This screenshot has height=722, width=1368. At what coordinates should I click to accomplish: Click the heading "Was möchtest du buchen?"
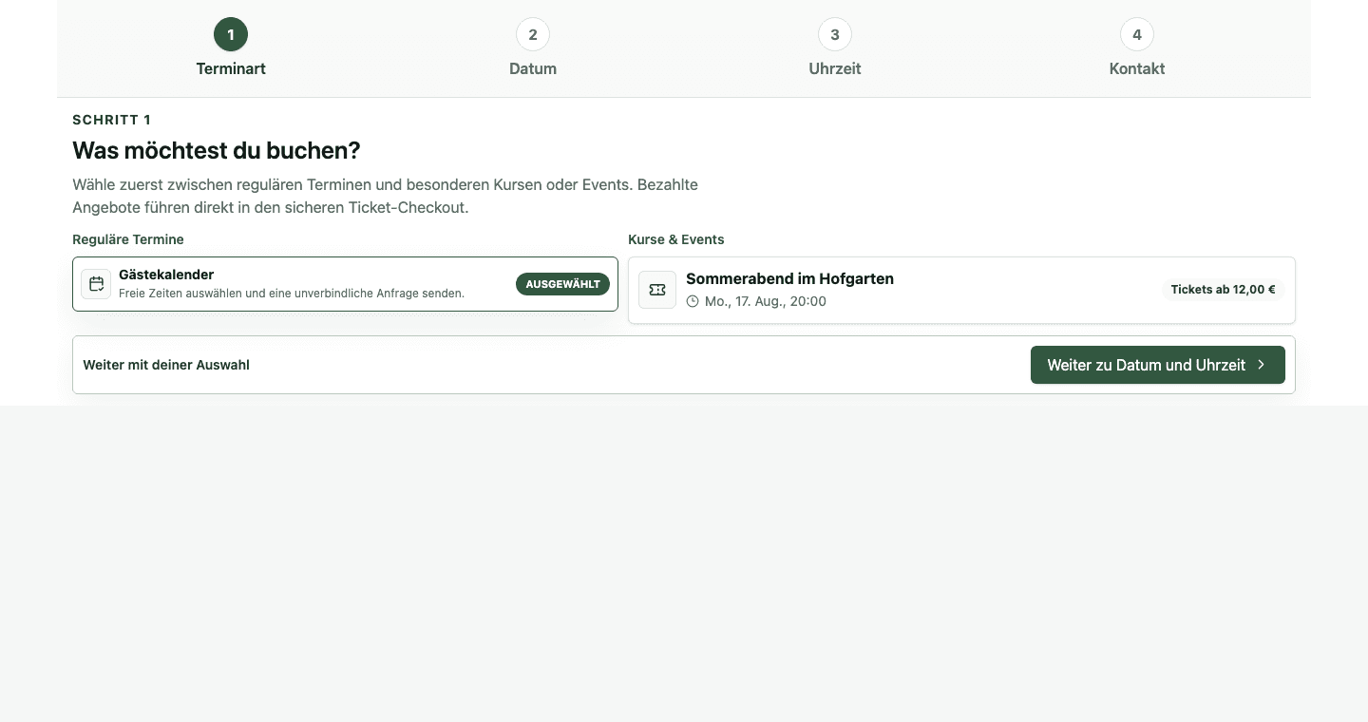[217, 150]
